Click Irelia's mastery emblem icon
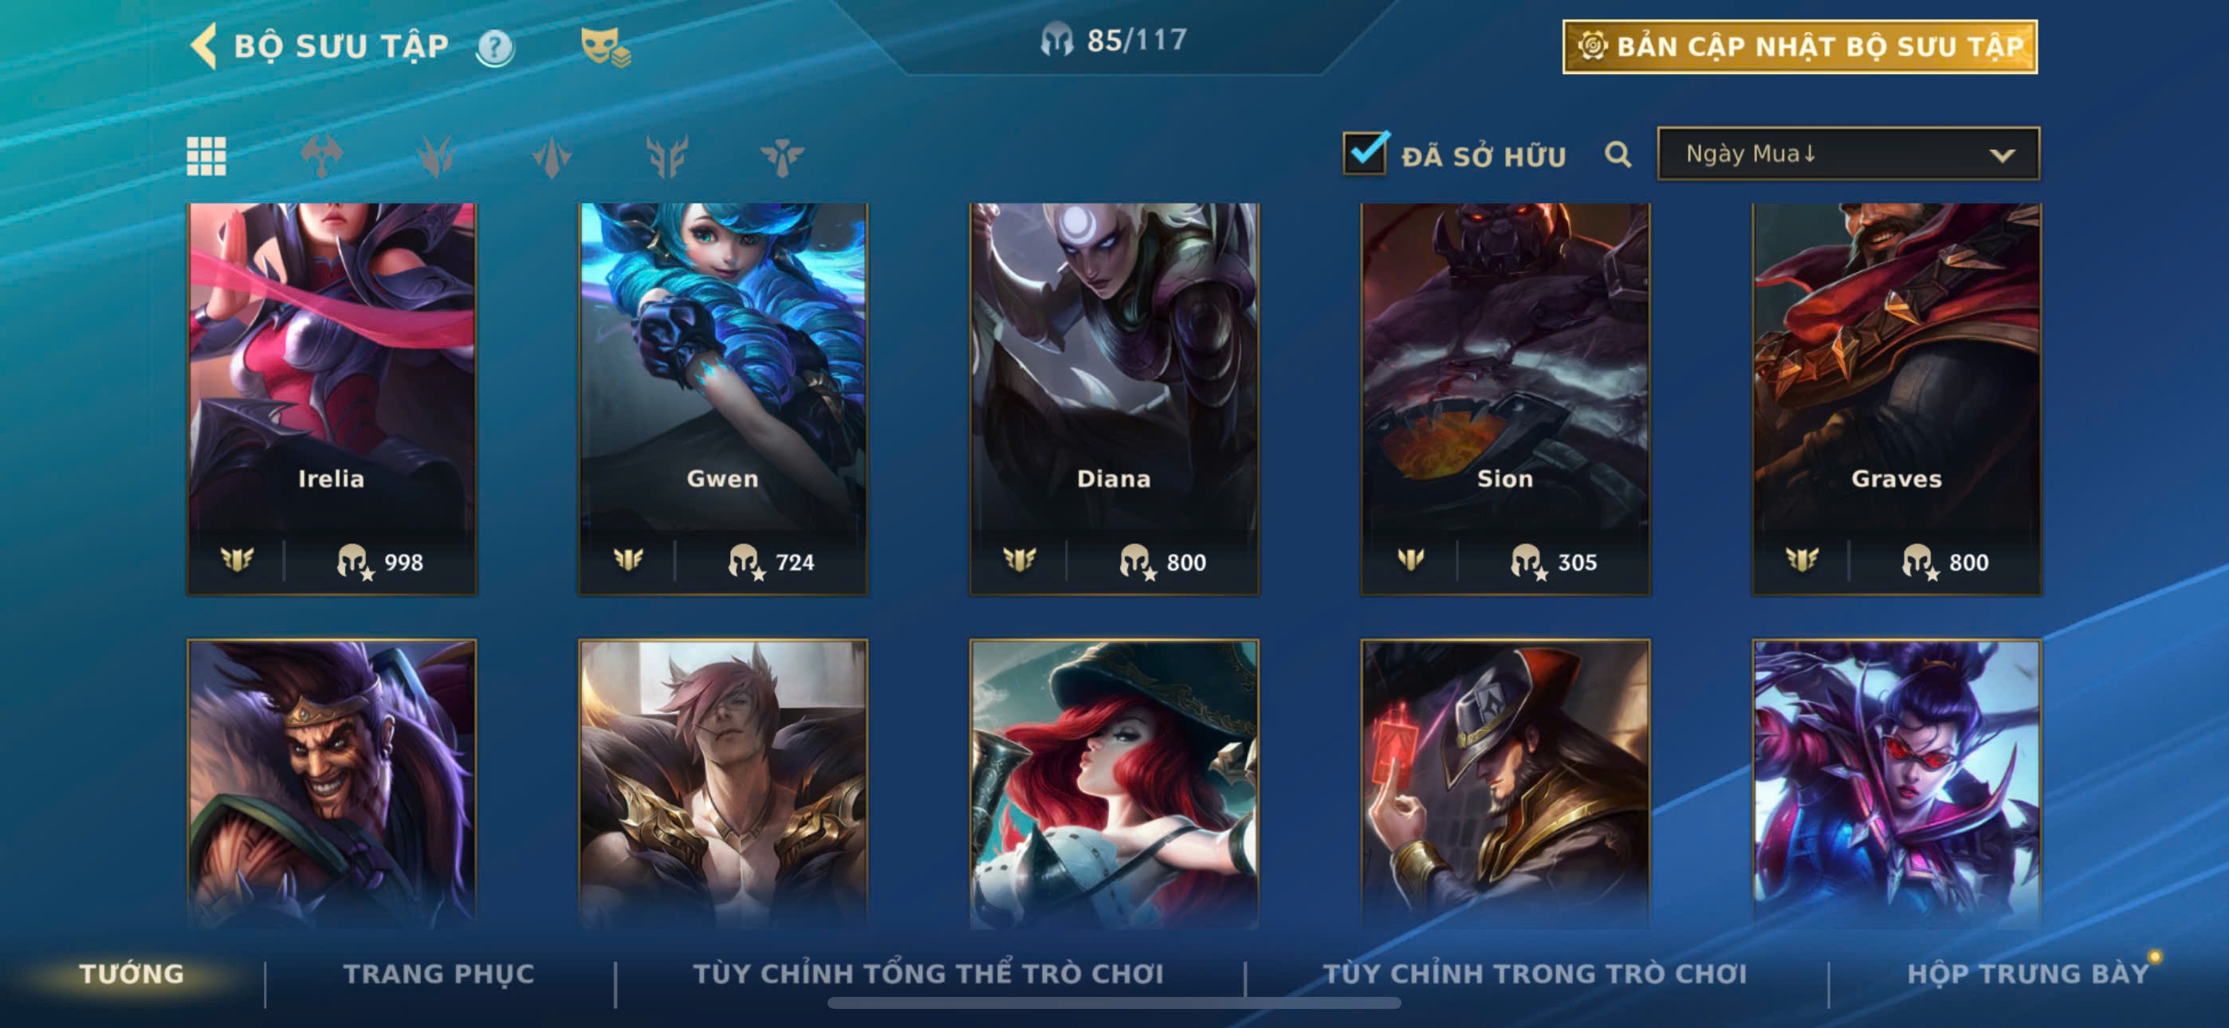 (236, 561)
